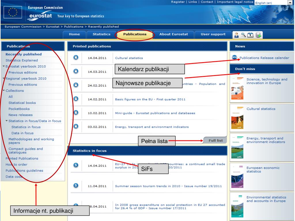Collapse the Regional yearbook 2010 tree arrow

pos(3,78)
